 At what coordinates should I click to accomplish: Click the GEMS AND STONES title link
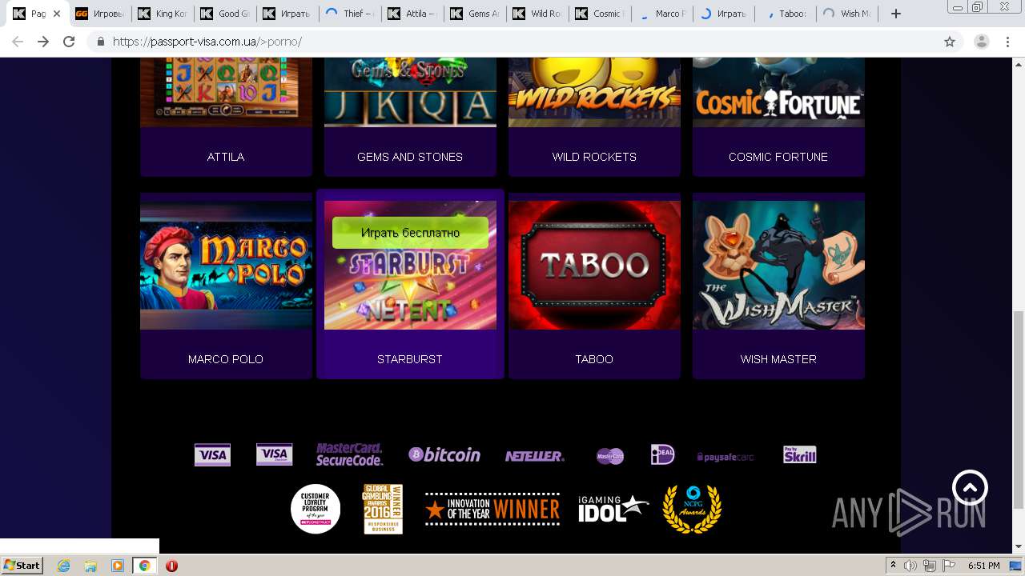pos(410,157)
